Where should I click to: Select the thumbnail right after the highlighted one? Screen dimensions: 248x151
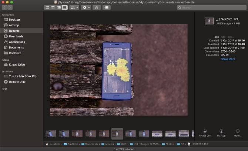coord(131,134)
